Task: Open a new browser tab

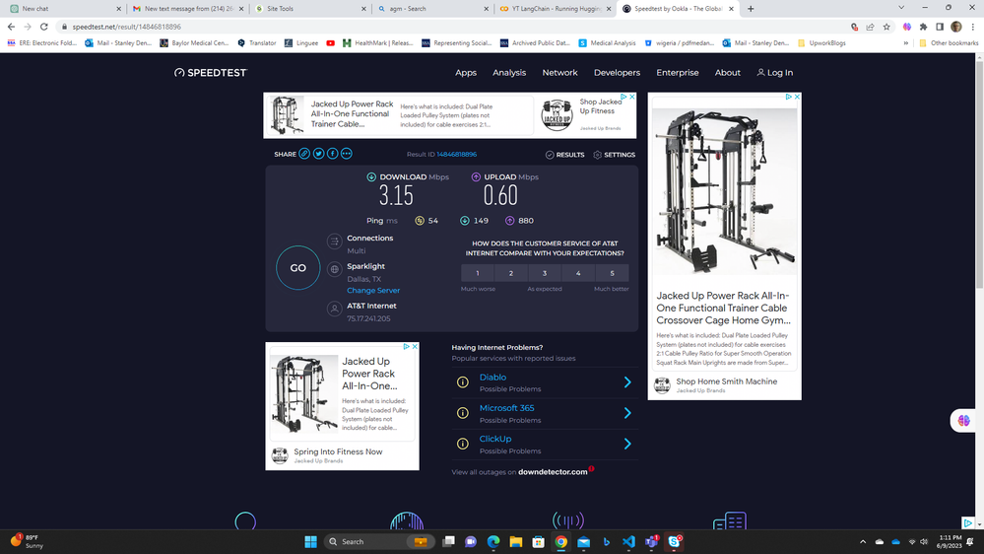Action: click(x=751, y=9)
